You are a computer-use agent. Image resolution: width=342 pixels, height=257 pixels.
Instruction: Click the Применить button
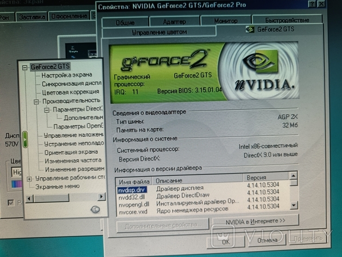[x=308, y=238]
